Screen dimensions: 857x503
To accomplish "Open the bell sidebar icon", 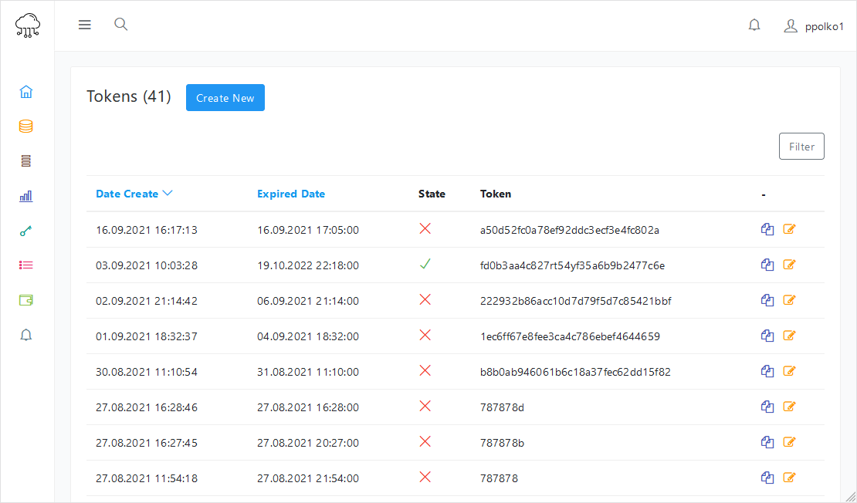I will click(25, 335).
